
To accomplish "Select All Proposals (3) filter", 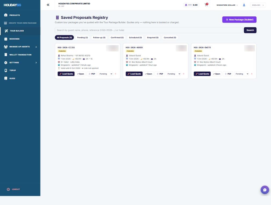I will (x=64, y=37).
